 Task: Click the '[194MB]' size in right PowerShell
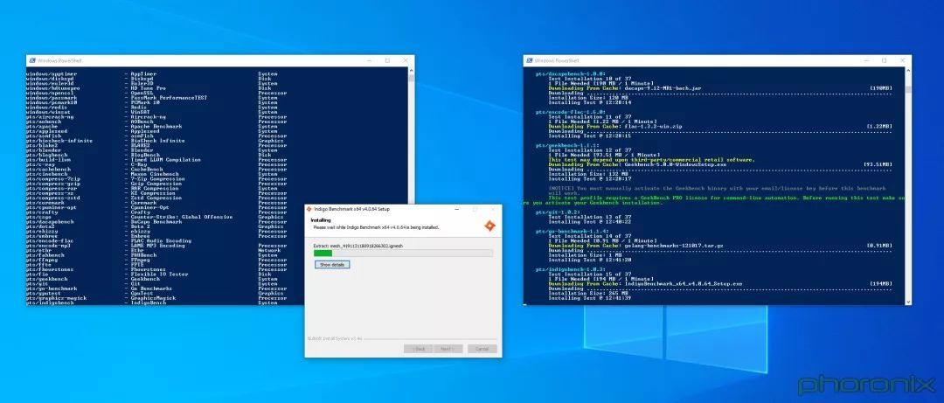[881, 284]
